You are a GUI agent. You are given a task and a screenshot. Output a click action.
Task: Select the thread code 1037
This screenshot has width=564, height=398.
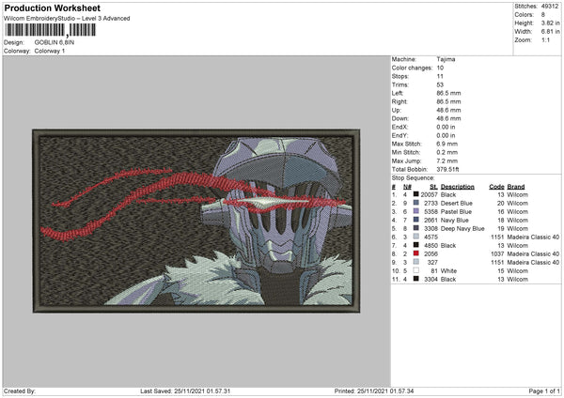497,254
